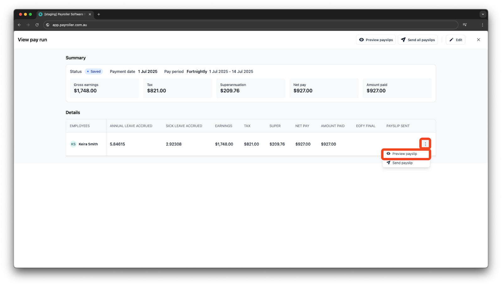The height and width of the screenshot is (286, 502).
Task: Click the Amount paid summary card
Action: point(397,88)
